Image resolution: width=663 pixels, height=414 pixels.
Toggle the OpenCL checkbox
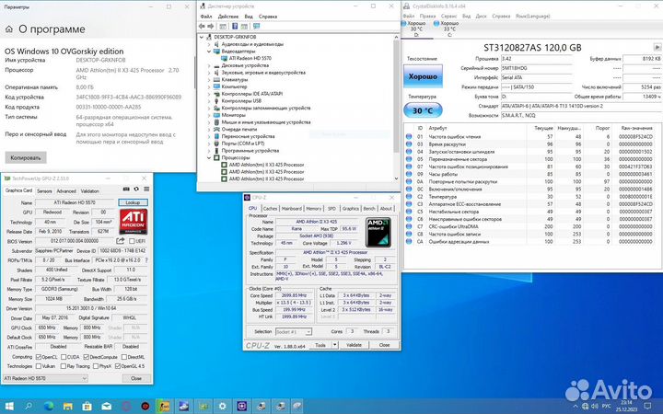[x=39, y=357]
